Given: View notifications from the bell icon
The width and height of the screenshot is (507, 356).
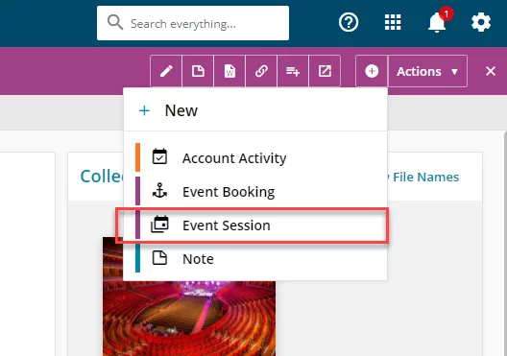Looking at the screenshot, I should click(437, 22).
